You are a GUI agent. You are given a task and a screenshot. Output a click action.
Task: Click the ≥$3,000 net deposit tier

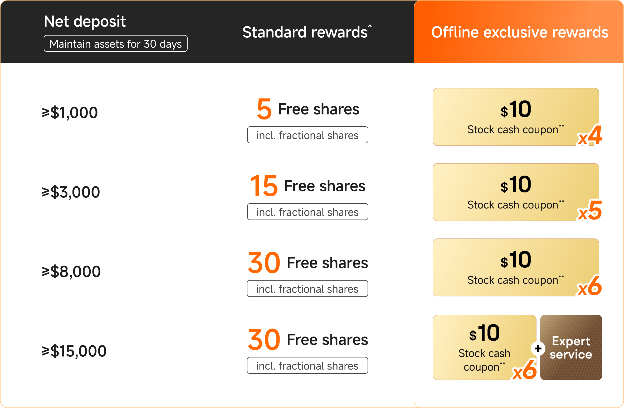coord(71,192)
